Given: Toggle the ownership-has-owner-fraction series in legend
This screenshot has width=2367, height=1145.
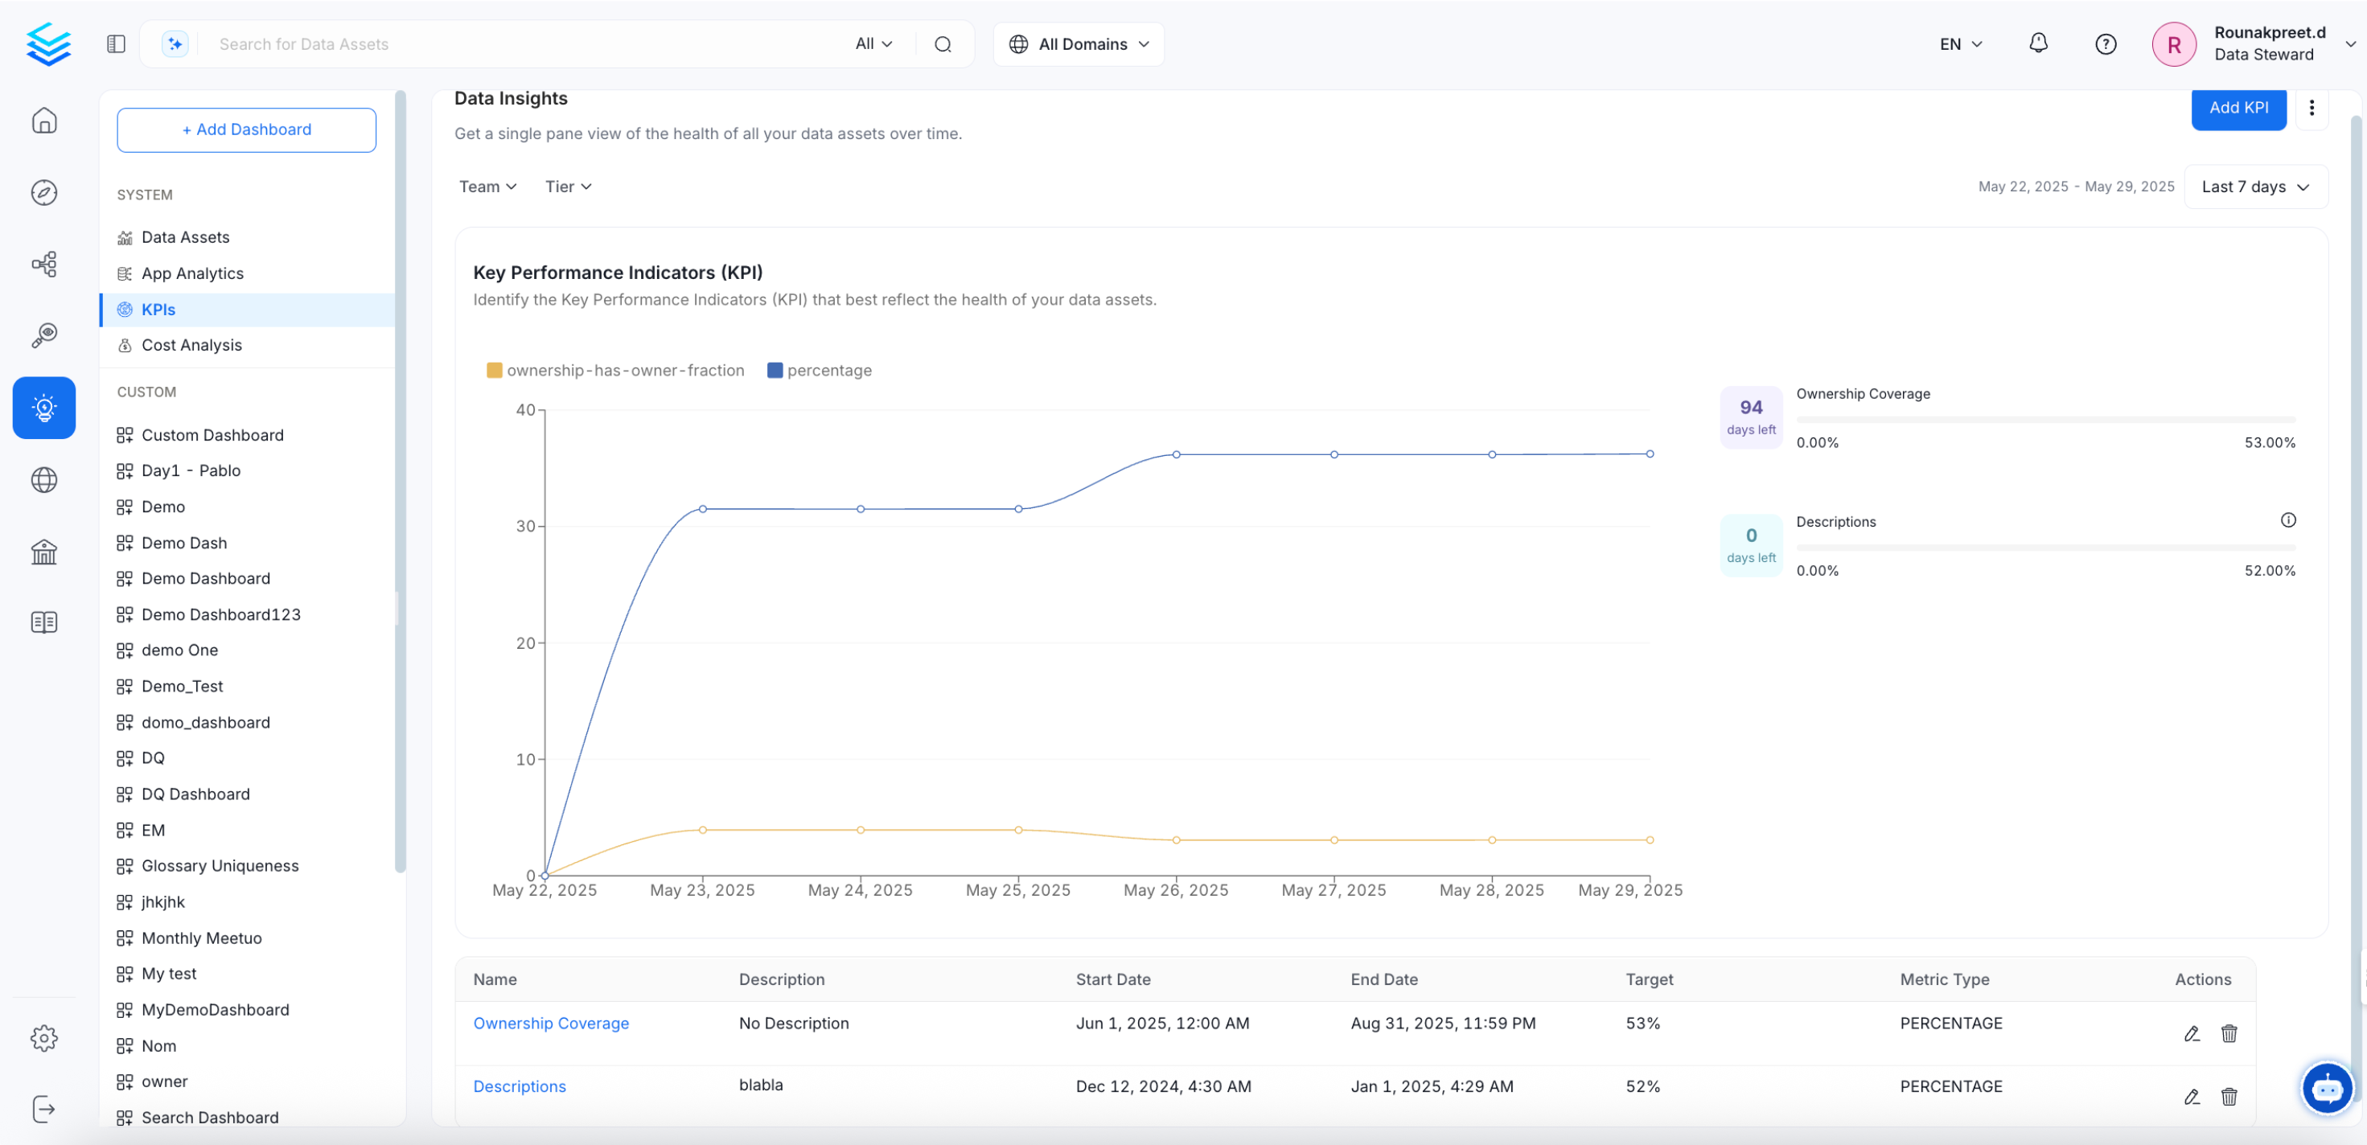Looking at the screenshot, I should click(x=617, y=371).
